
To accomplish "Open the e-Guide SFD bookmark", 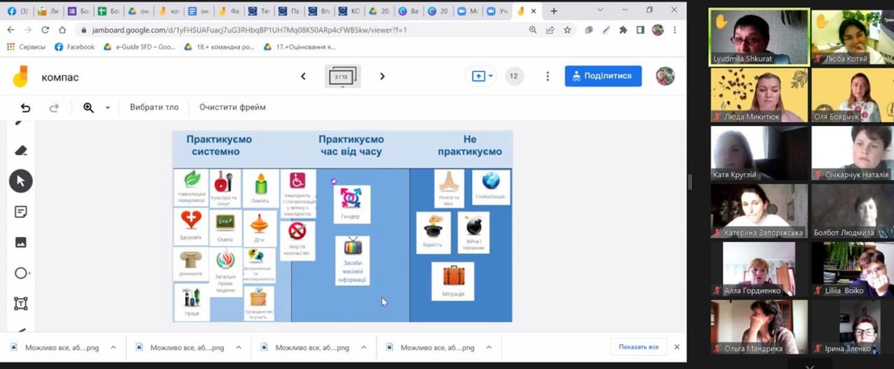I will point(139,47).
